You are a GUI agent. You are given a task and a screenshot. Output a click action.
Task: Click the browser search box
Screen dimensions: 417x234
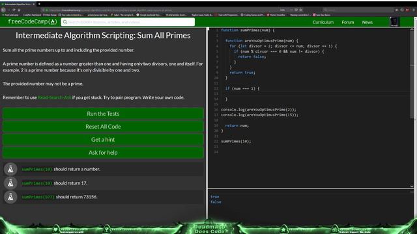(x=358, y=10)
